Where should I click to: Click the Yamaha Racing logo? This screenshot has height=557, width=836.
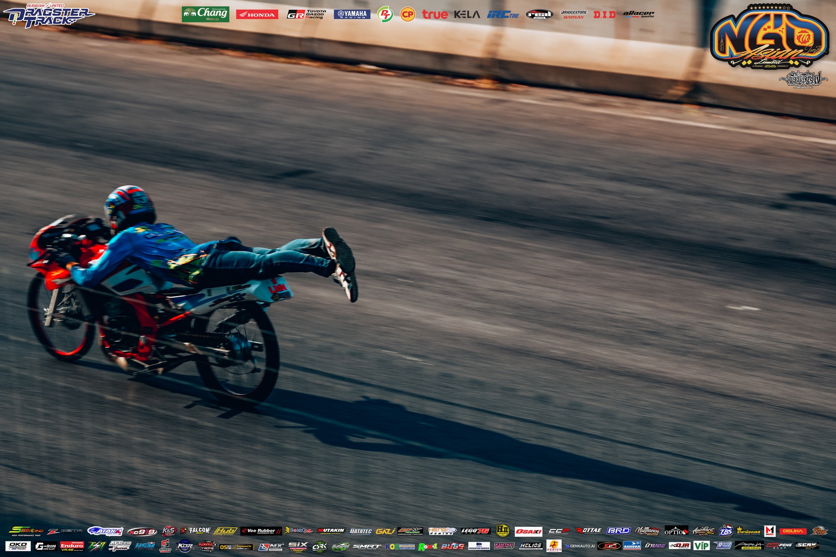pos(352,14)
